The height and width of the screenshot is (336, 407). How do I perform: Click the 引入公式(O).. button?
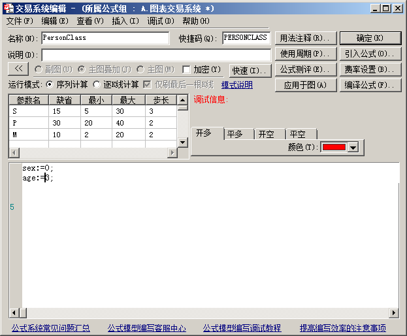pyautogui.click(x=370, y=54)
